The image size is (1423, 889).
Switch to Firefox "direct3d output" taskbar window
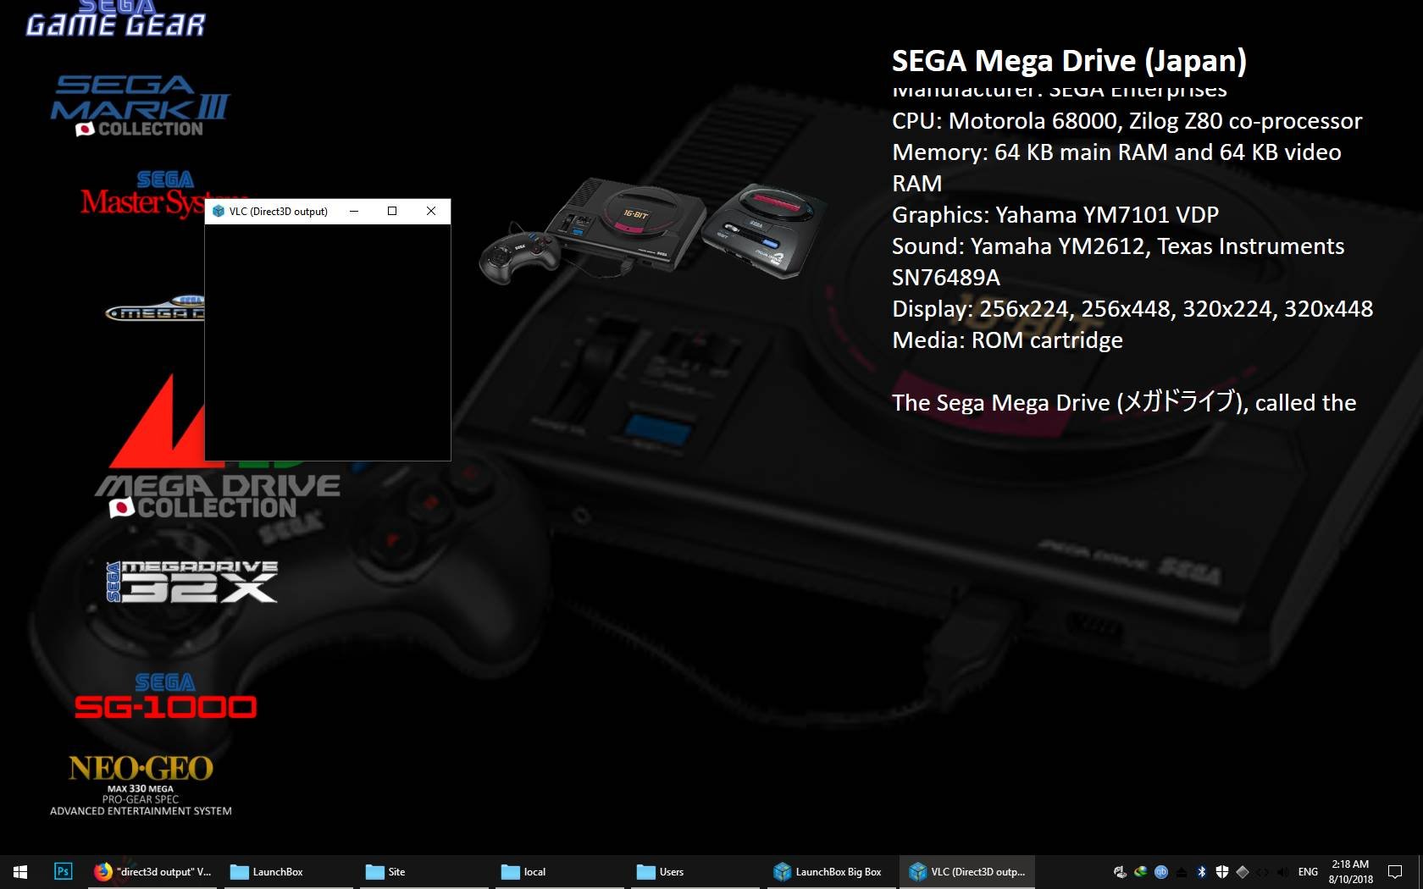coord(153,871)
